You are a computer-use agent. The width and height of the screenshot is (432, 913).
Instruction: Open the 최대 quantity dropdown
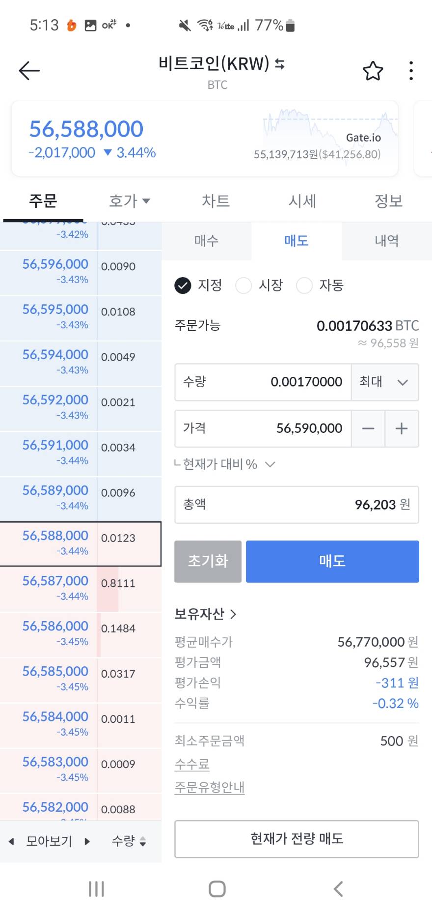(384, 382)
